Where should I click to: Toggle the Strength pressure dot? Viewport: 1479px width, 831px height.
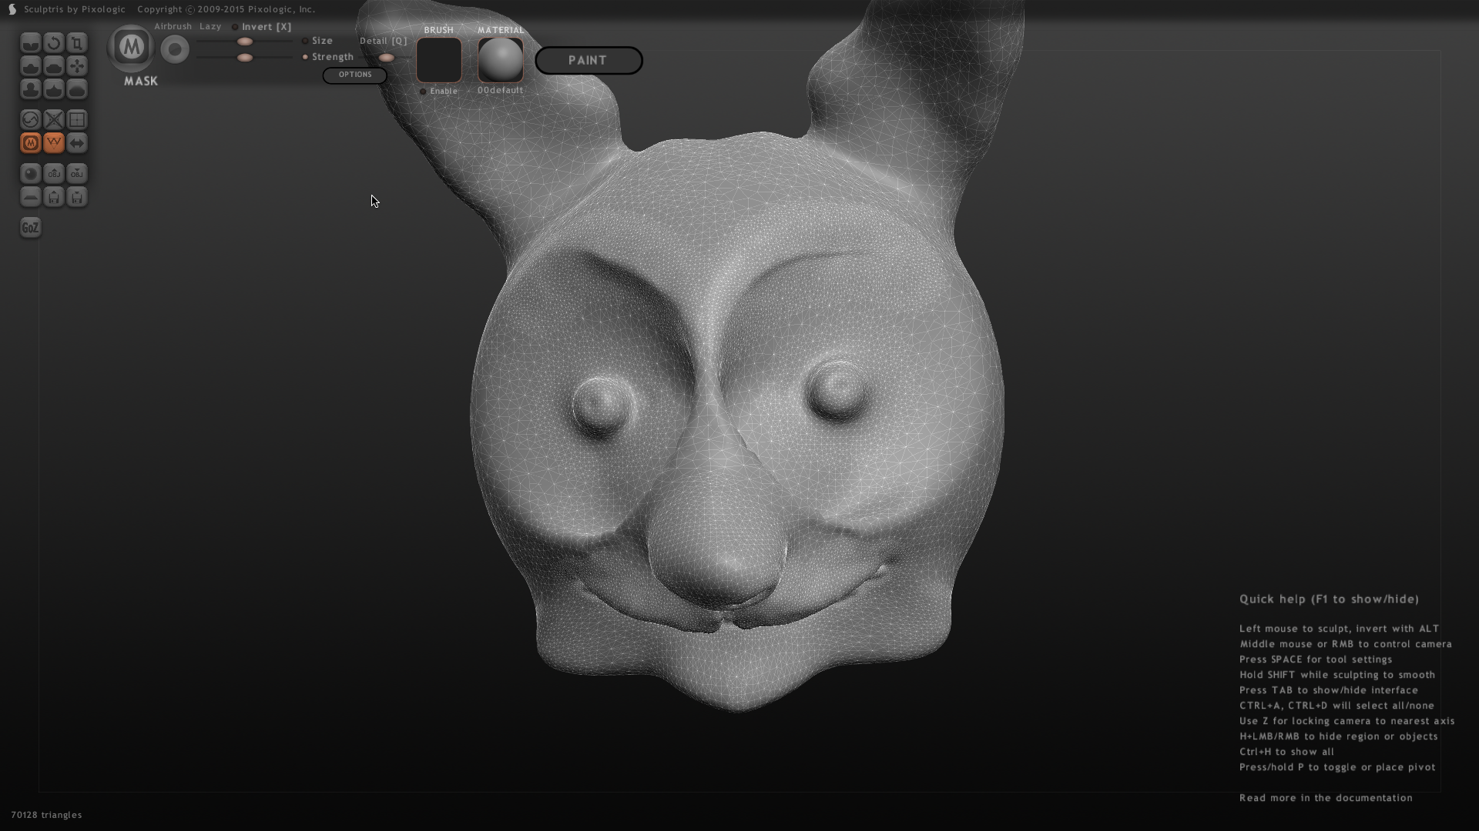coord(305,57)
